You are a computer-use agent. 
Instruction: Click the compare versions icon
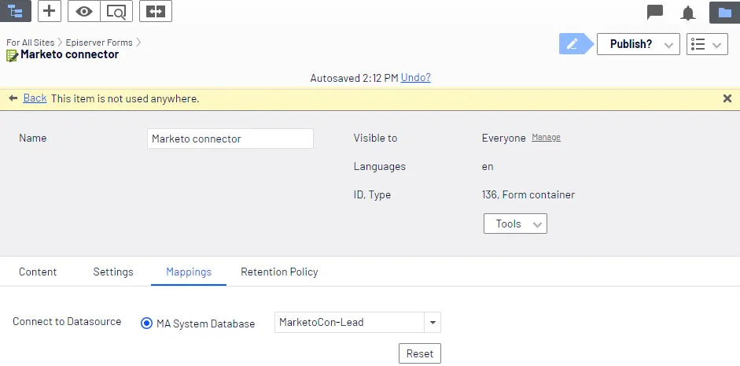(156, 11)
